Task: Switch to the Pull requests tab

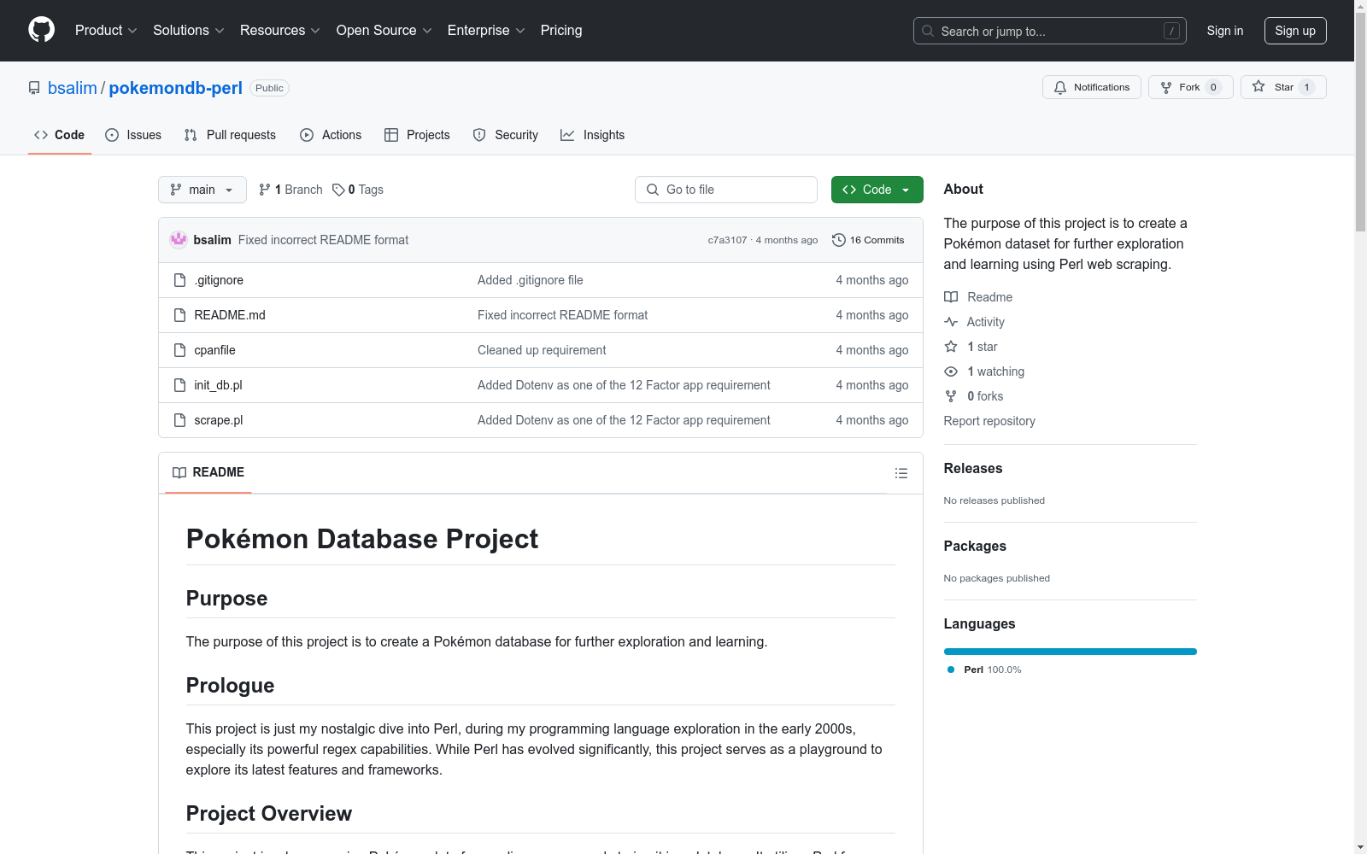Action: tap(230, 135)
